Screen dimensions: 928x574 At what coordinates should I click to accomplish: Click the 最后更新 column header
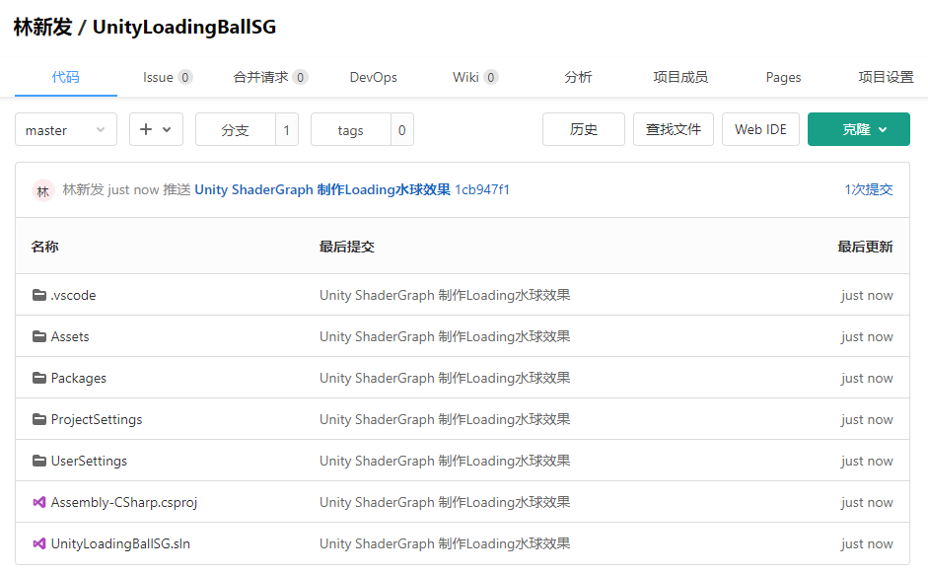865,247
